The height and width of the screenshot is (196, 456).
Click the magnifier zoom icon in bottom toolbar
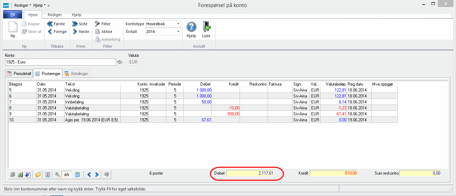[58, 174]
